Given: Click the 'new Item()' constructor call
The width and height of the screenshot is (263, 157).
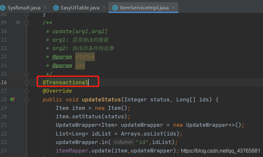Looking at the screenshot, I should pos(111,108).
